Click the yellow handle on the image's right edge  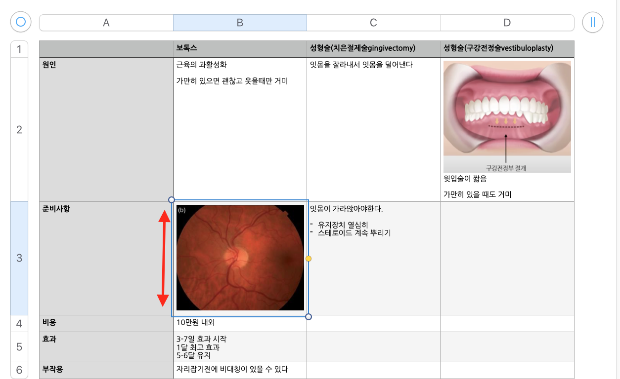click(x=309, y=259)
